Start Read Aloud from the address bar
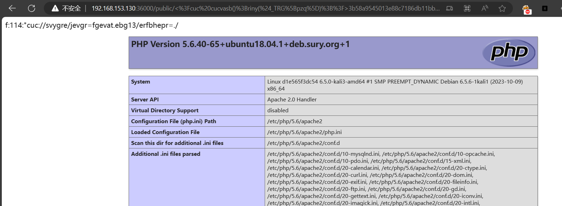The image size is (562, 206). point(485,8)
